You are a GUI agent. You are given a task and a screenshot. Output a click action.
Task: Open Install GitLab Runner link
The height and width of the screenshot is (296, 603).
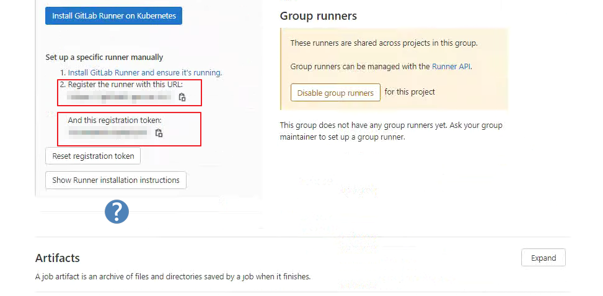[x=145, y=72]
